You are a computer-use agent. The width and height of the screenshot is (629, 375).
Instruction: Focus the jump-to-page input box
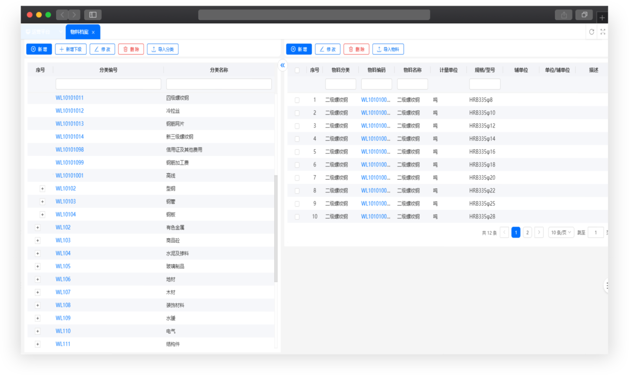(596, 232)
